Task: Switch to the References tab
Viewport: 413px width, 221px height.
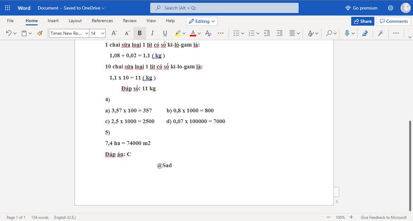Action: click(102, 21)
